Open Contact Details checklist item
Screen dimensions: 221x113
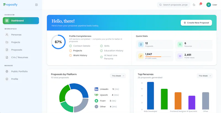[x=81, y=46]
